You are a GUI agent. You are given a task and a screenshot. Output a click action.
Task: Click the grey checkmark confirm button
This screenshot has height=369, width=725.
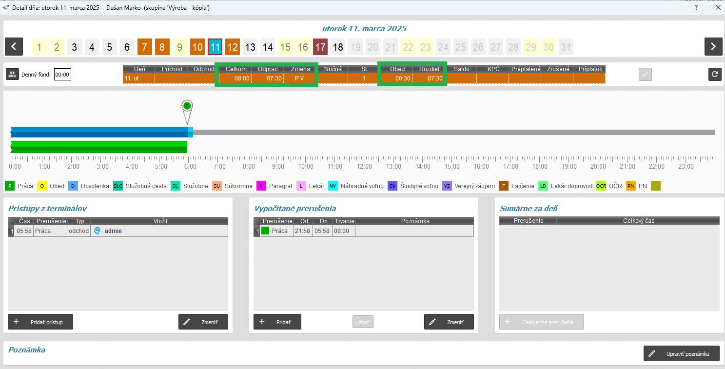point(645,75)
